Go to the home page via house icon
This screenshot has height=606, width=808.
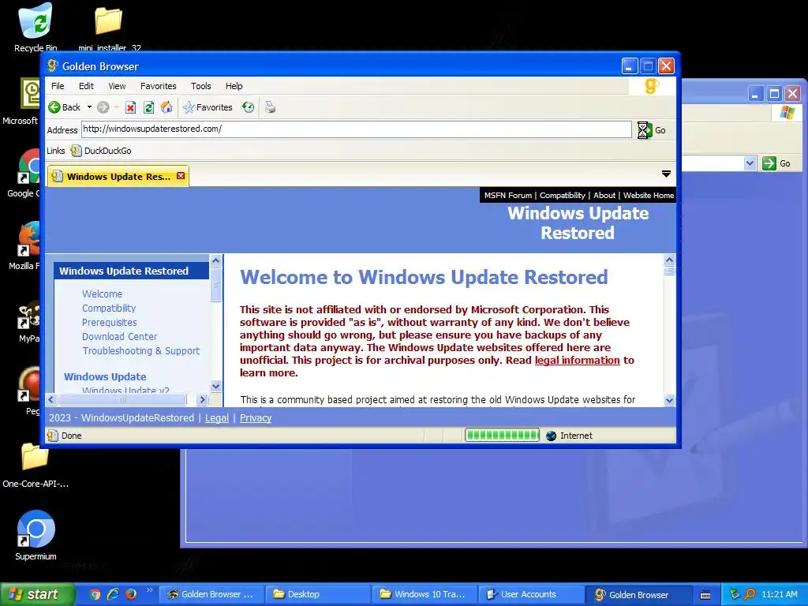pyautogui.click(x=166, y=107)
